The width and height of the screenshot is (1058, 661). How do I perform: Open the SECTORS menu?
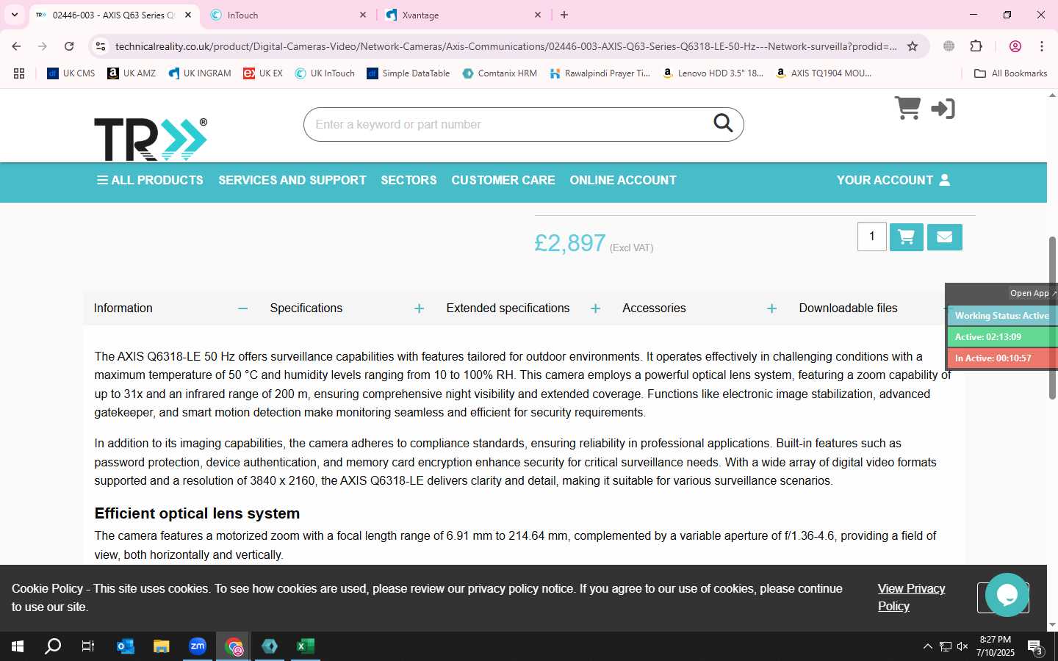(409, 180)
